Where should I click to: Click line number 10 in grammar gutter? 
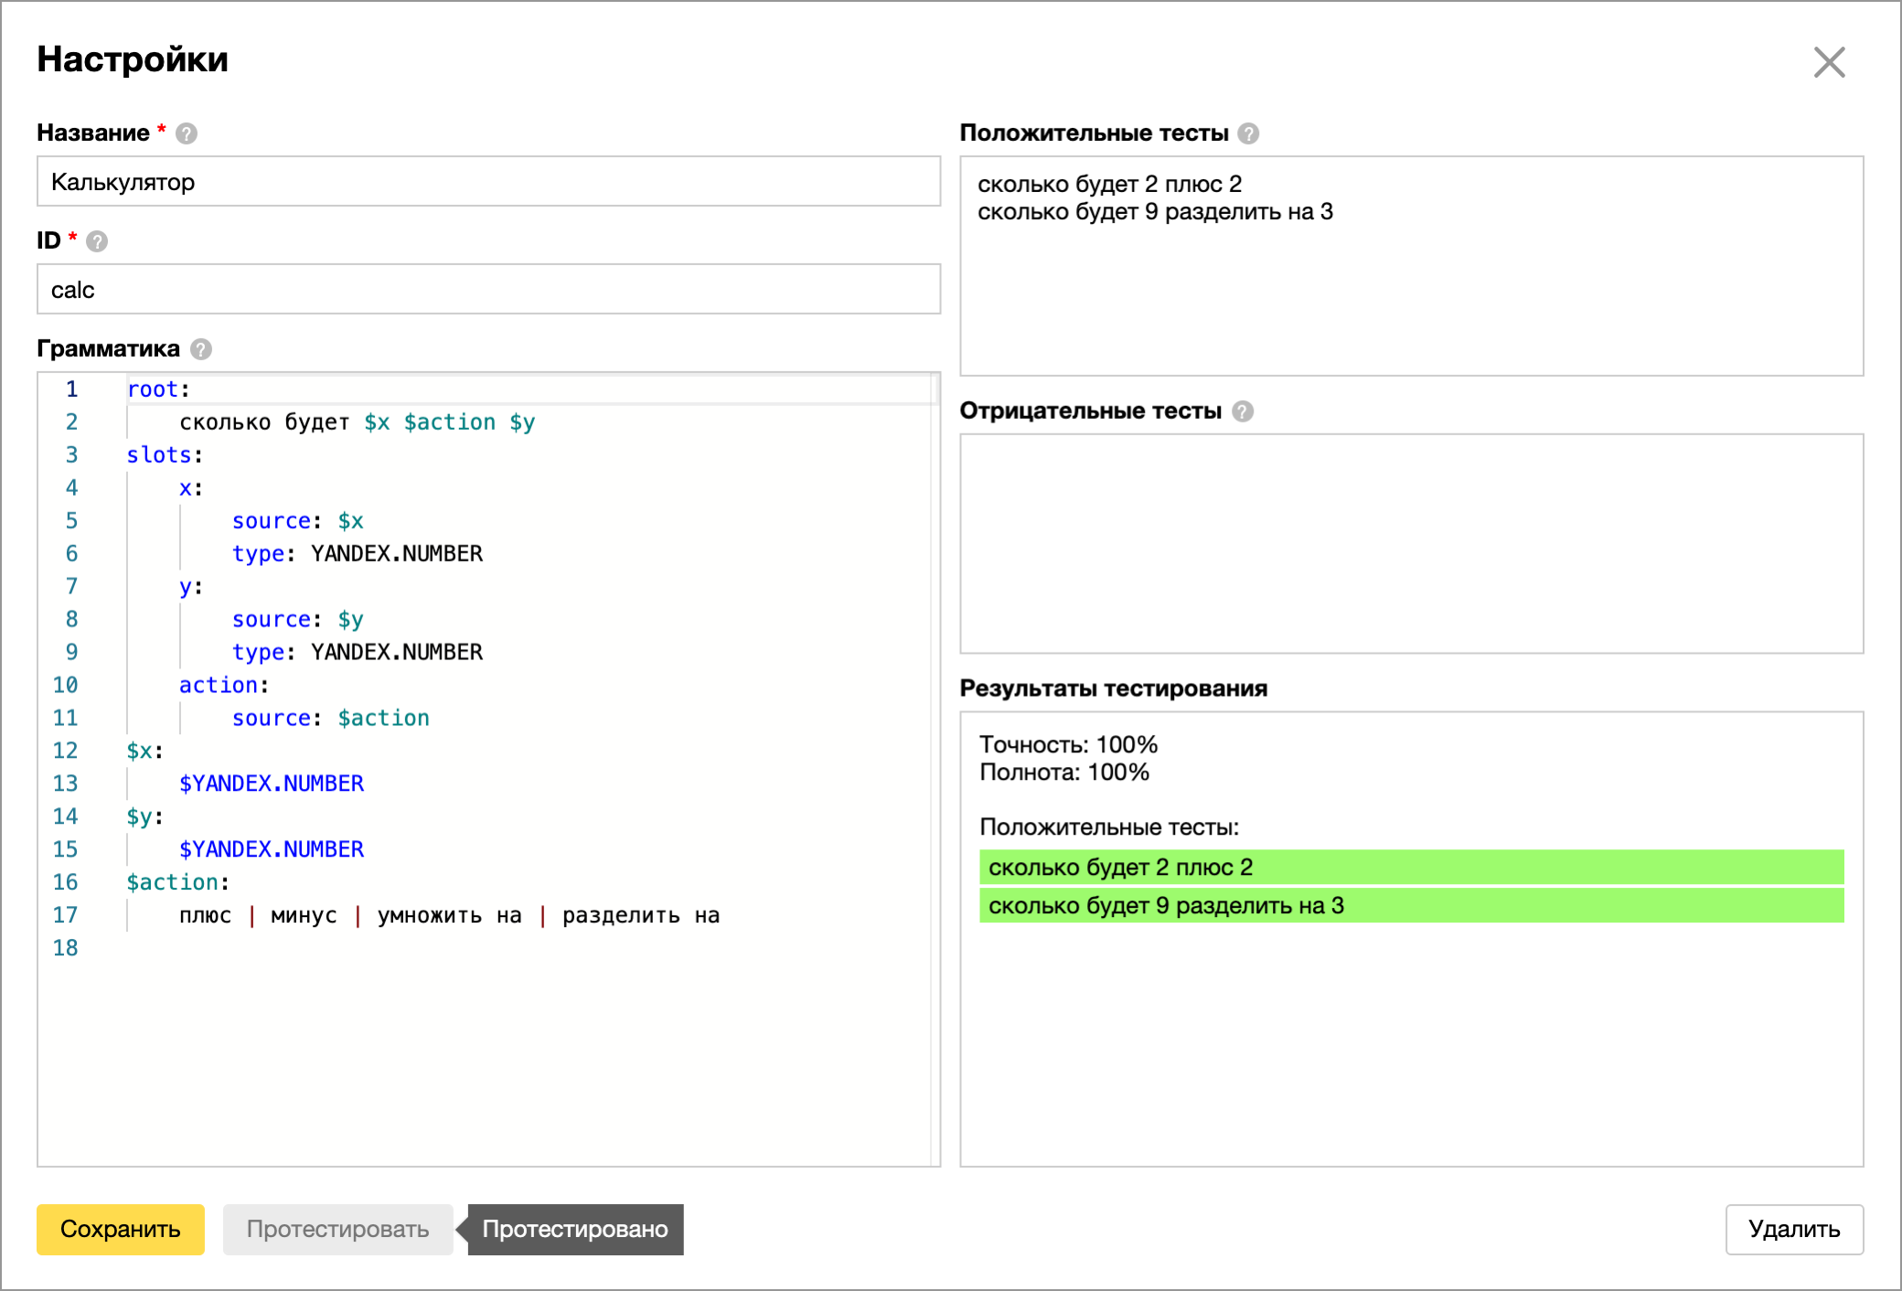[65, 685]
